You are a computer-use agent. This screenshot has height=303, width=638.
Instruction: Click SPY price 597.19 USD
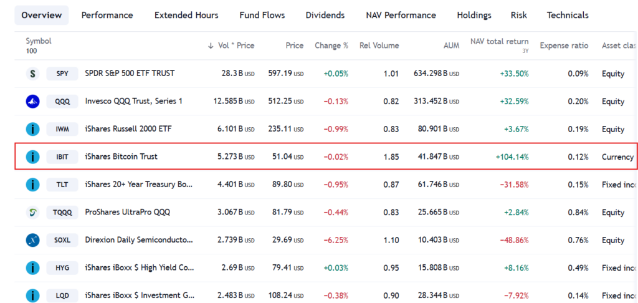point(286,74)
